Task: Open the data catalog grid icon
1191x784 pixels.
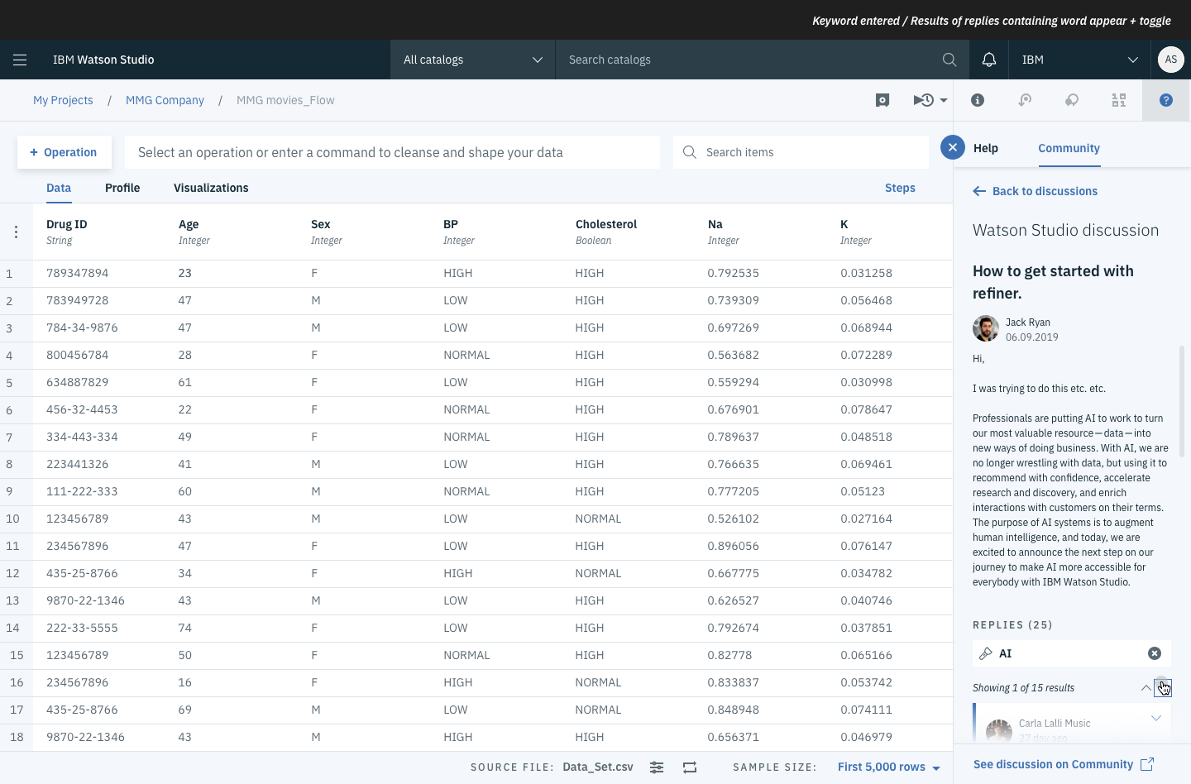Action: click(1119, 100)
